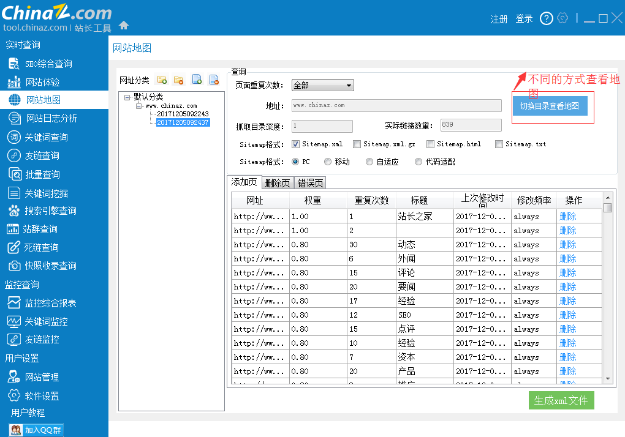Open 用户教程 in sidebar
The image size is (625, 437).
click(28, 413)
